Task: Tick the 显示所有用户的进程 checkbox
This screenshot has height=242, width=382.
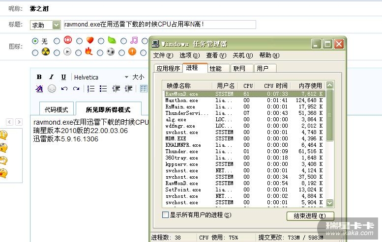Action: [165, 215]
